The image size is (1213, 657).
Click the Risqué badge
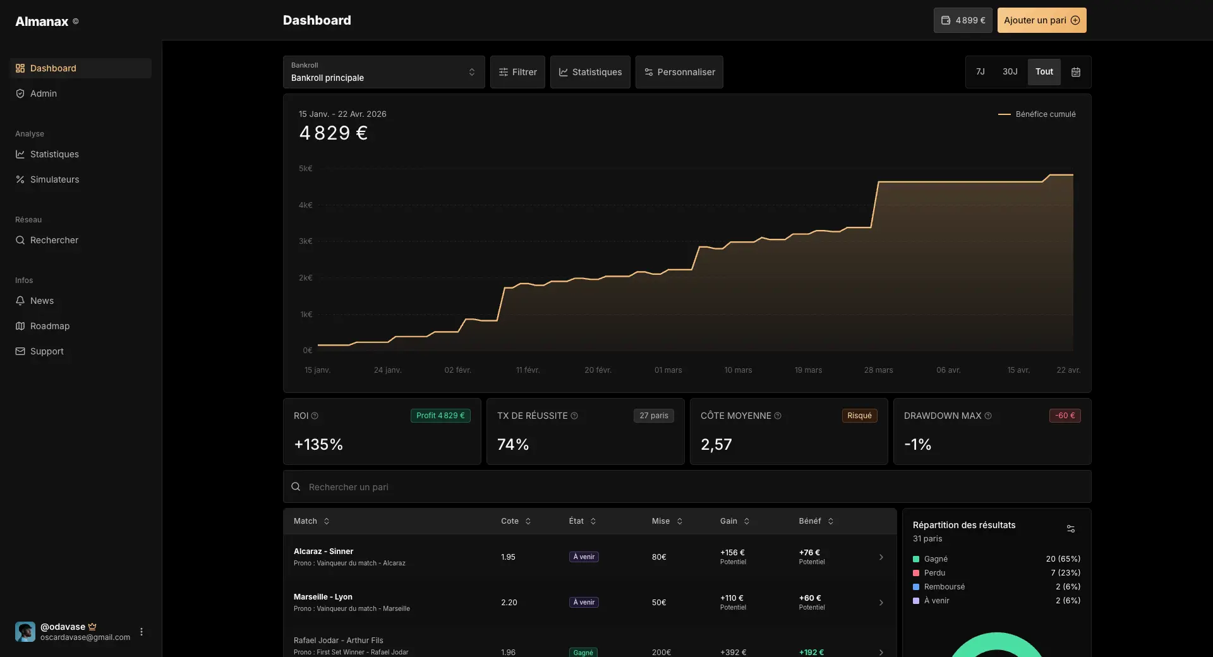(859, 416)
